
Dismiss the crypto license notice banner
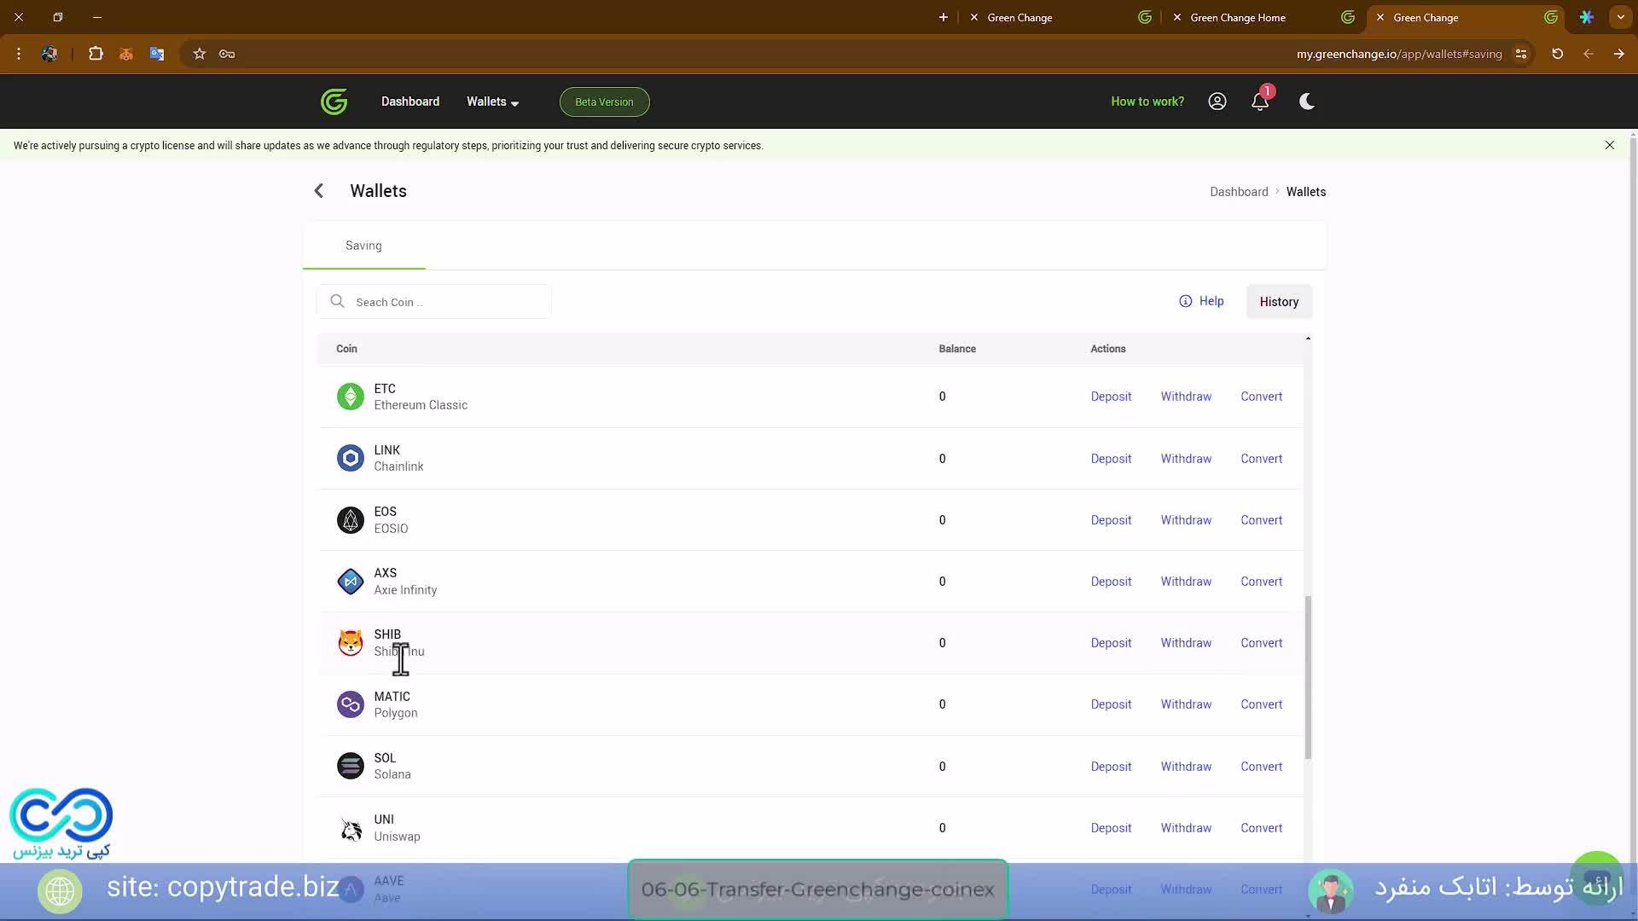tap(1609, 145)
